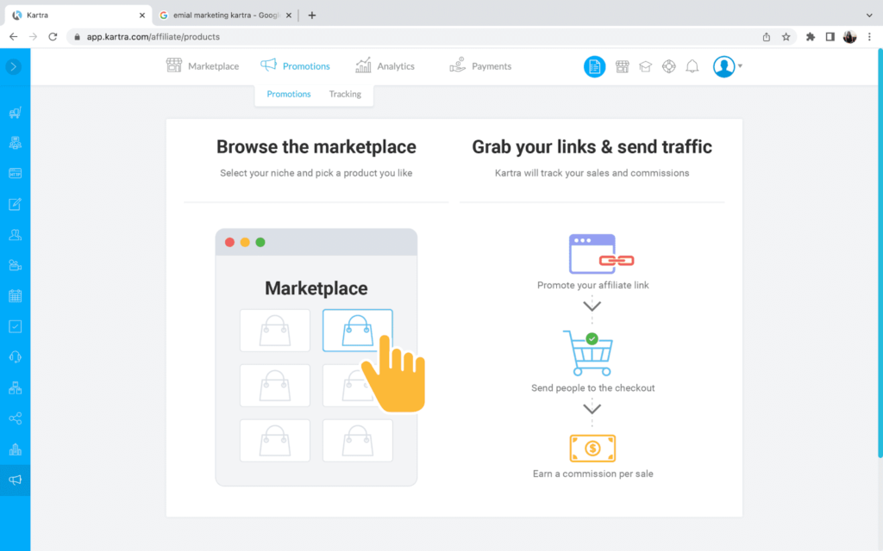Viewport: 883px width, 551px height.
Task: Open the Chrome three-dot menu
Action: (x=869, y=36)
